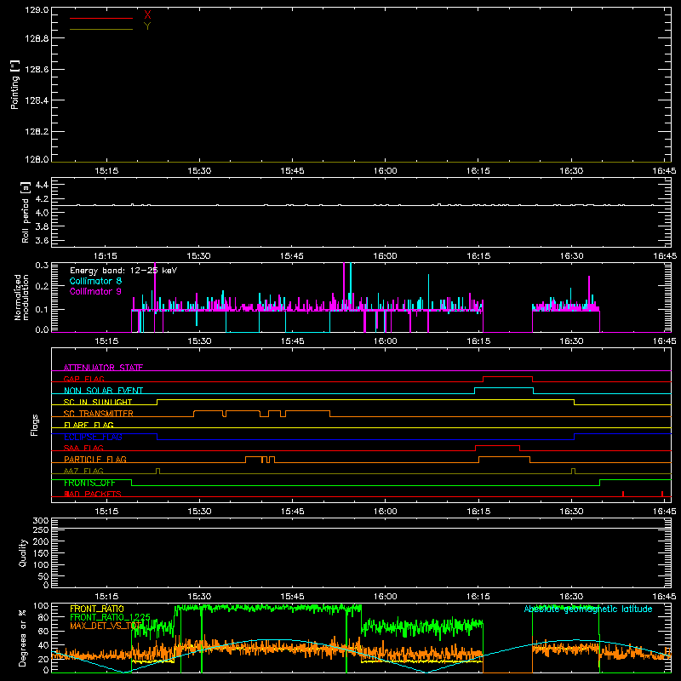The image size is (681, 681).
Task: Click the 15:30 time label under Flags plot
Action: click(199, 512)
